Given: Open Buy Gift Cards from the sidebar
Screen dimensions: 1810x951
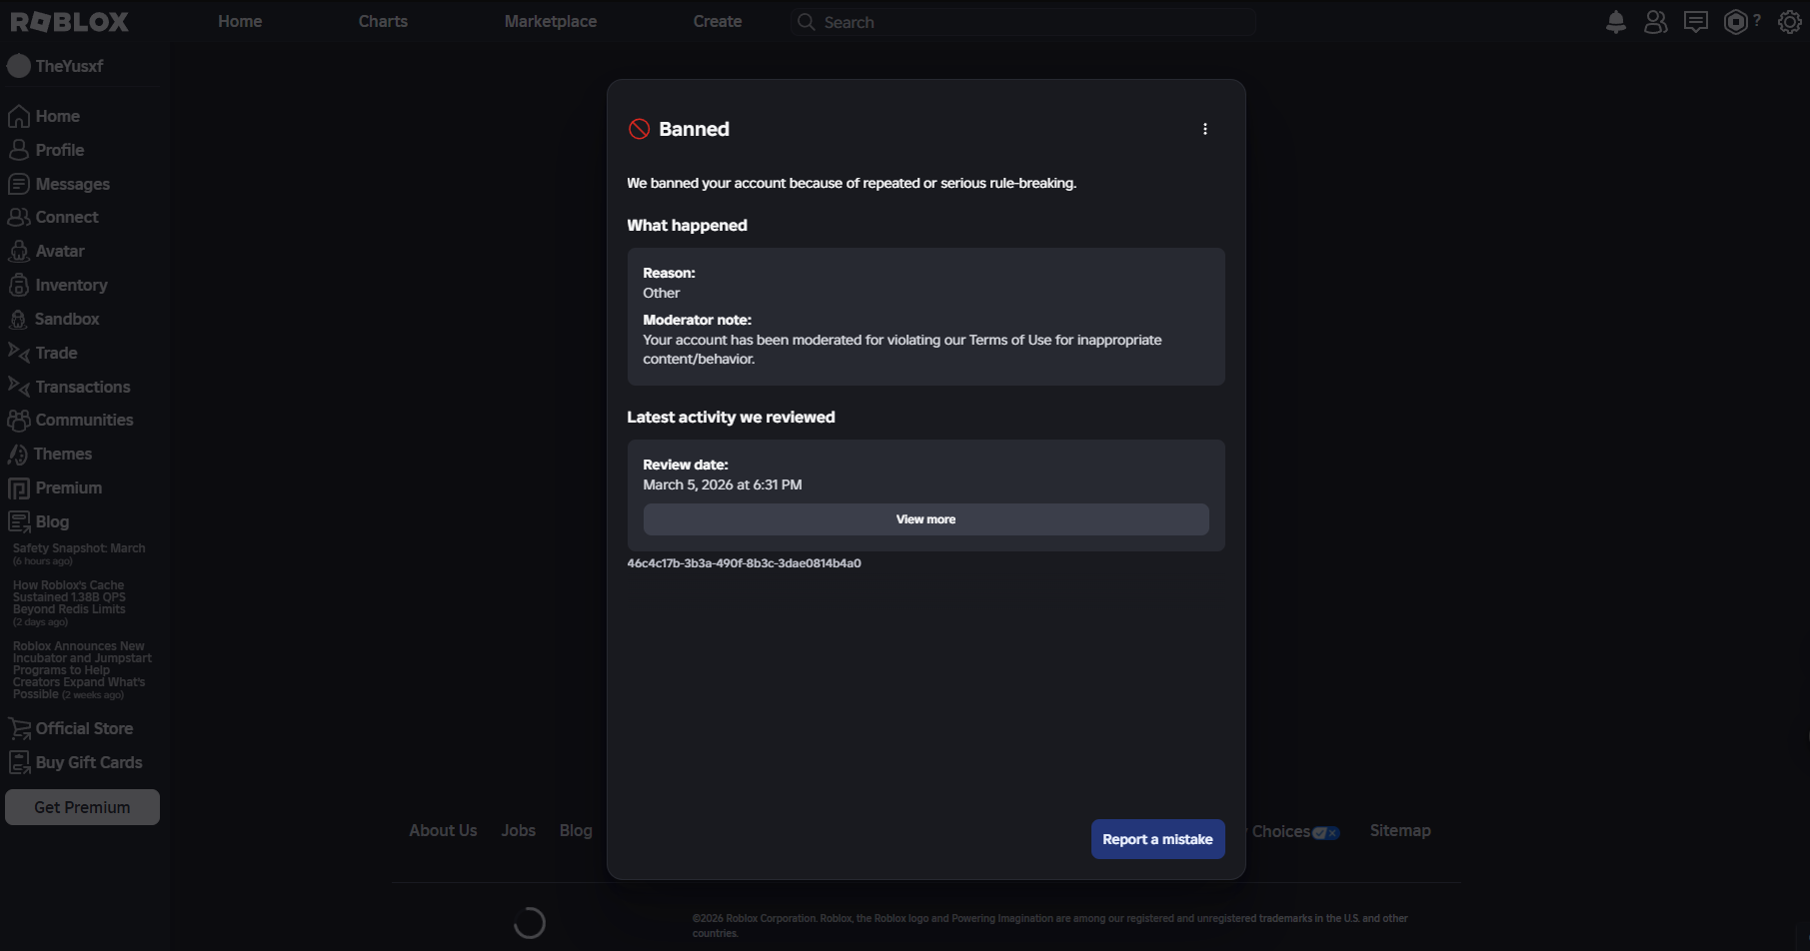Looking at the screenshot, I should (x=76, y=762).
